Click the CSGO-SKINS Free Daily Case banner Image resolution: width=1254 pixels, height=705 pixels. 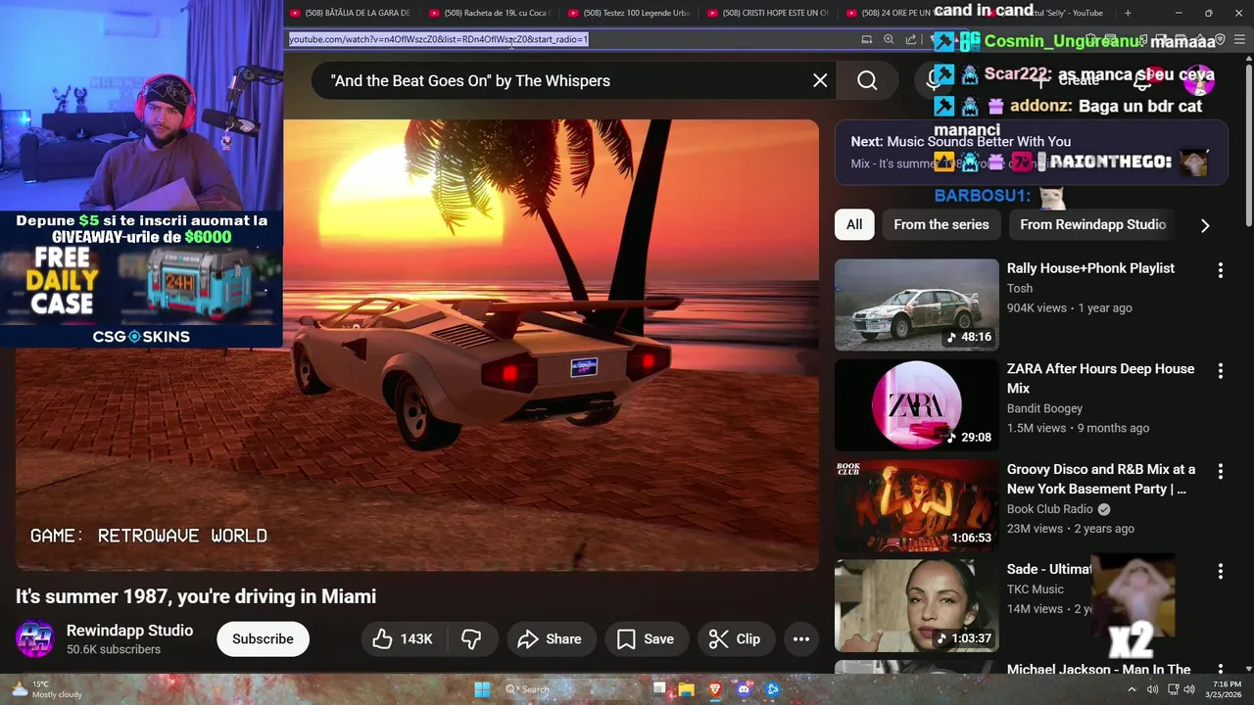pos(142,280)
